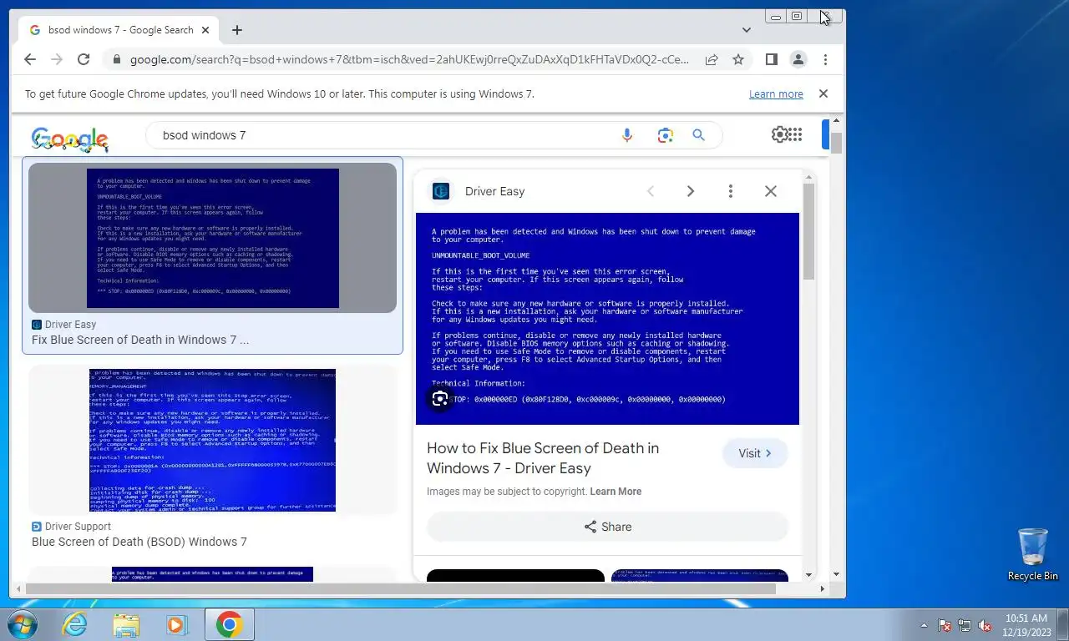Open a new tab with plus button
This screenshot has width=1069, height=641.
point(237,30)
